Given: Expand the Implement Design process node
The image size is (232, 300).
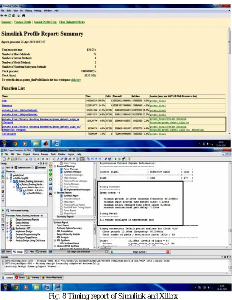Looking at the screenshot, I should click(7, 231).
